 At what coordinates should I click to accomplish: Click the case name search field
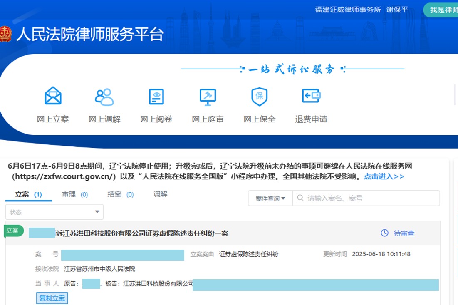click(366, 198)
